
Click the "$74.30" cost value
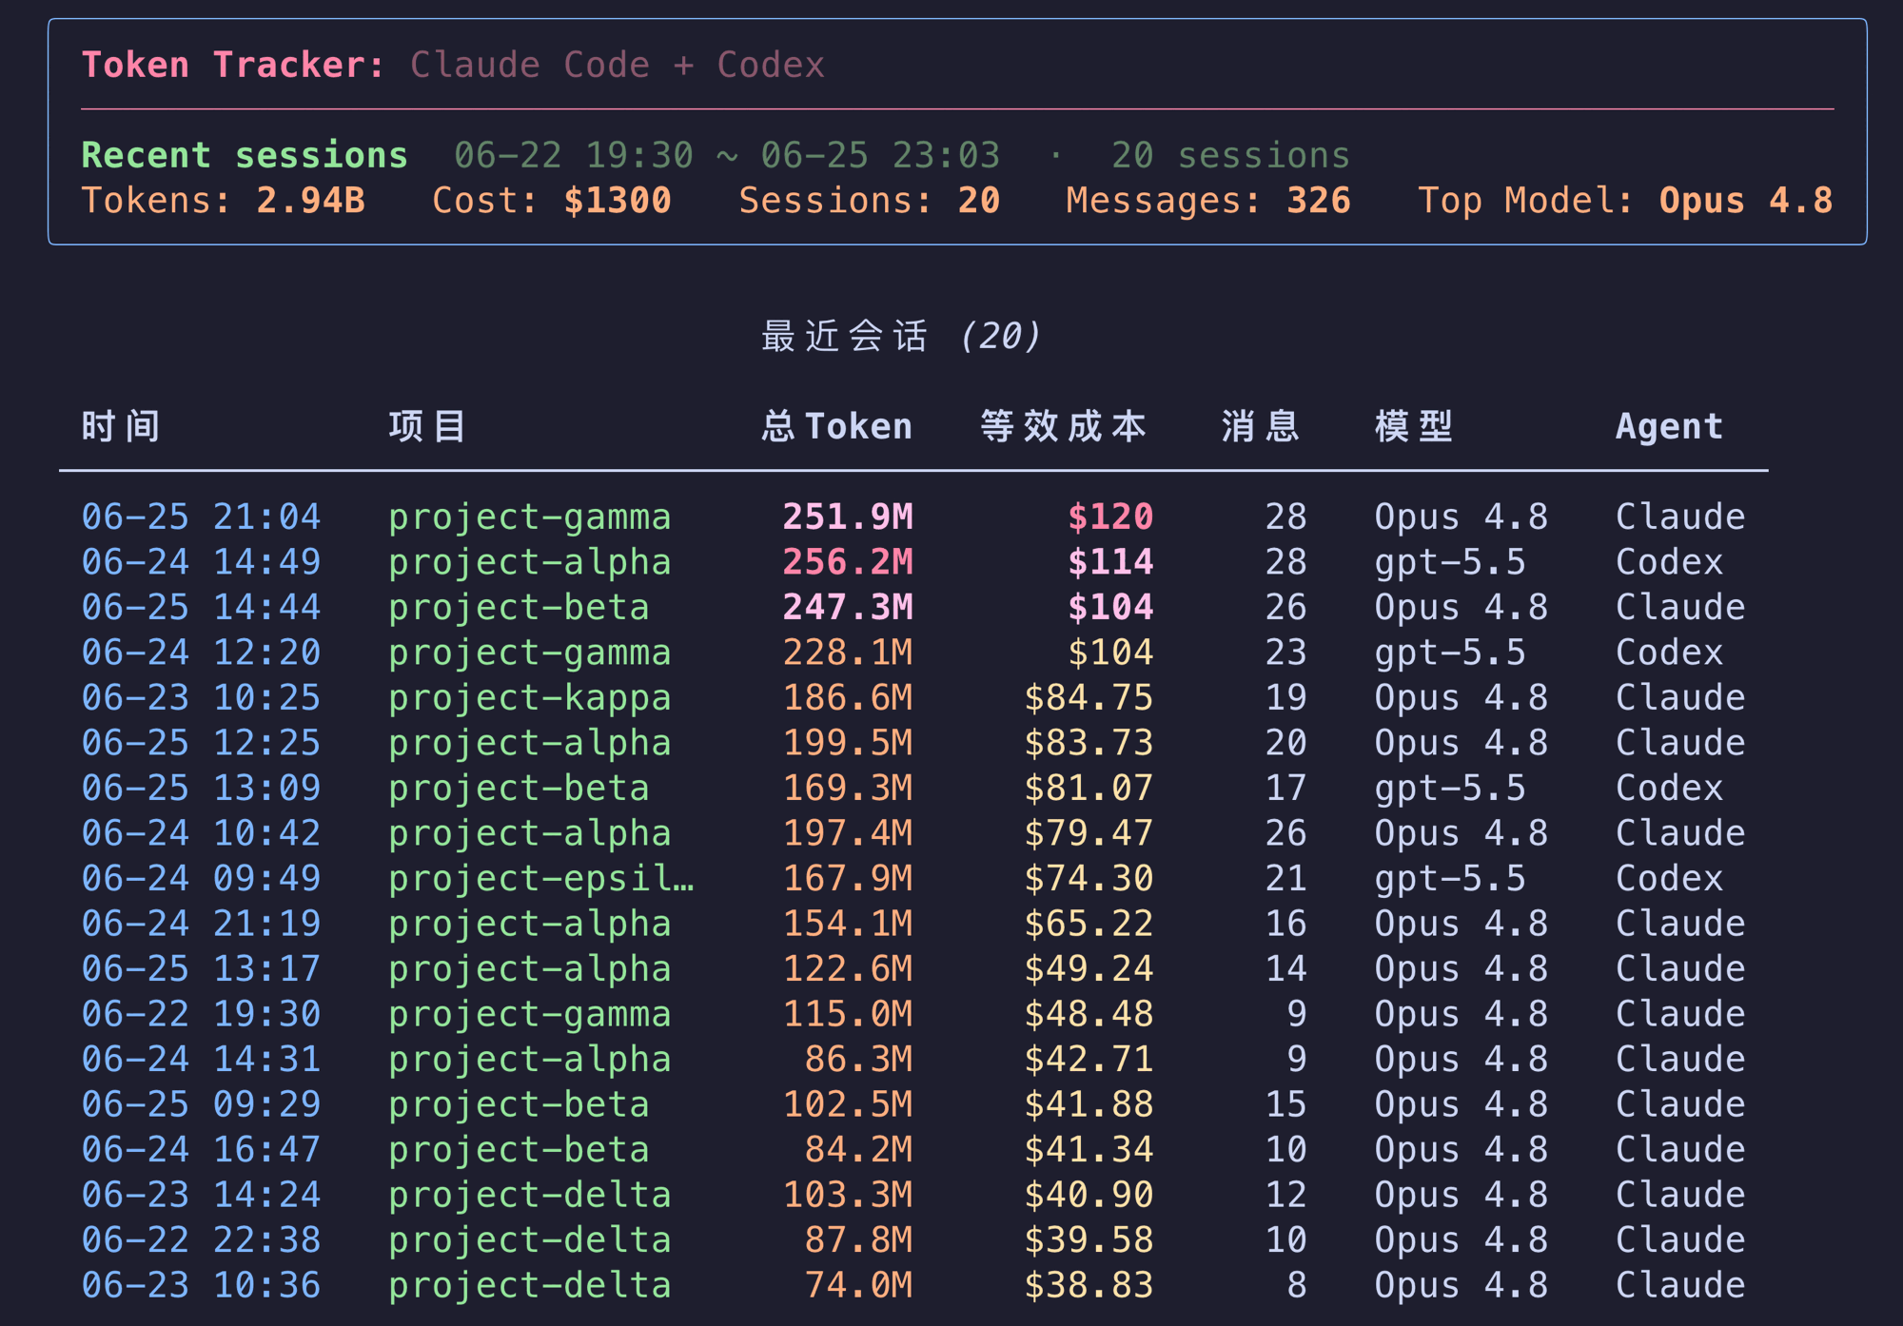coord(1089,878)
